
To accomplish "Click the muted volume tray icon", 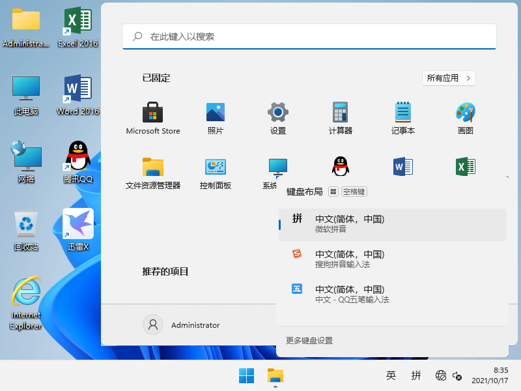I will 457,376.
